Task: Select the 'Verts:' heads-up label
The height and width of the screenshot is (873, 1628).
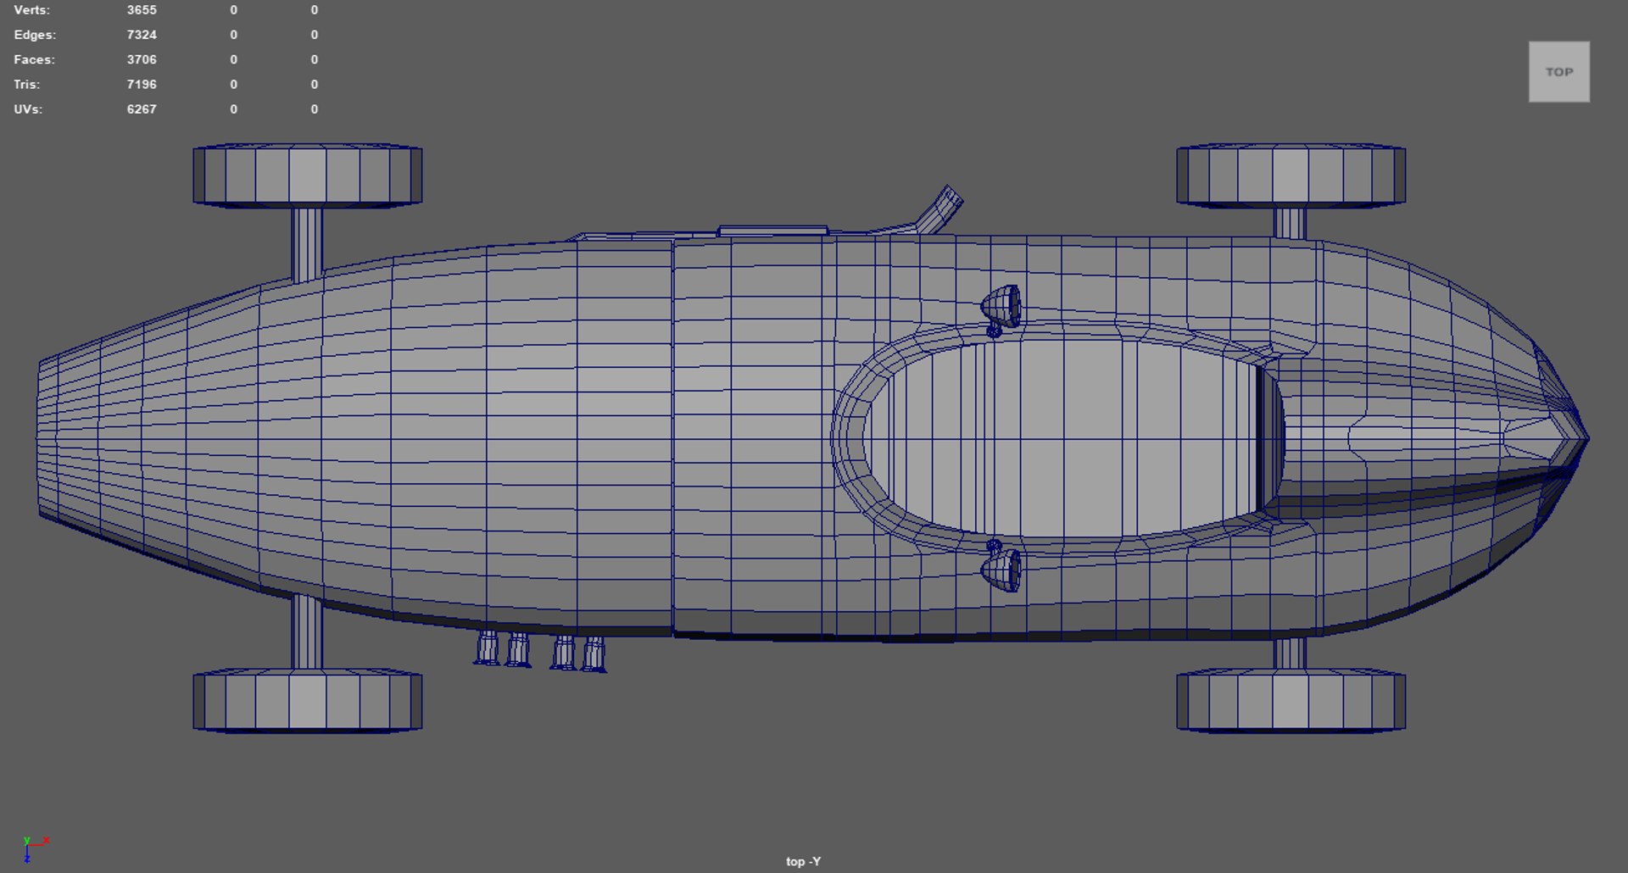Action: coord(32,10)
